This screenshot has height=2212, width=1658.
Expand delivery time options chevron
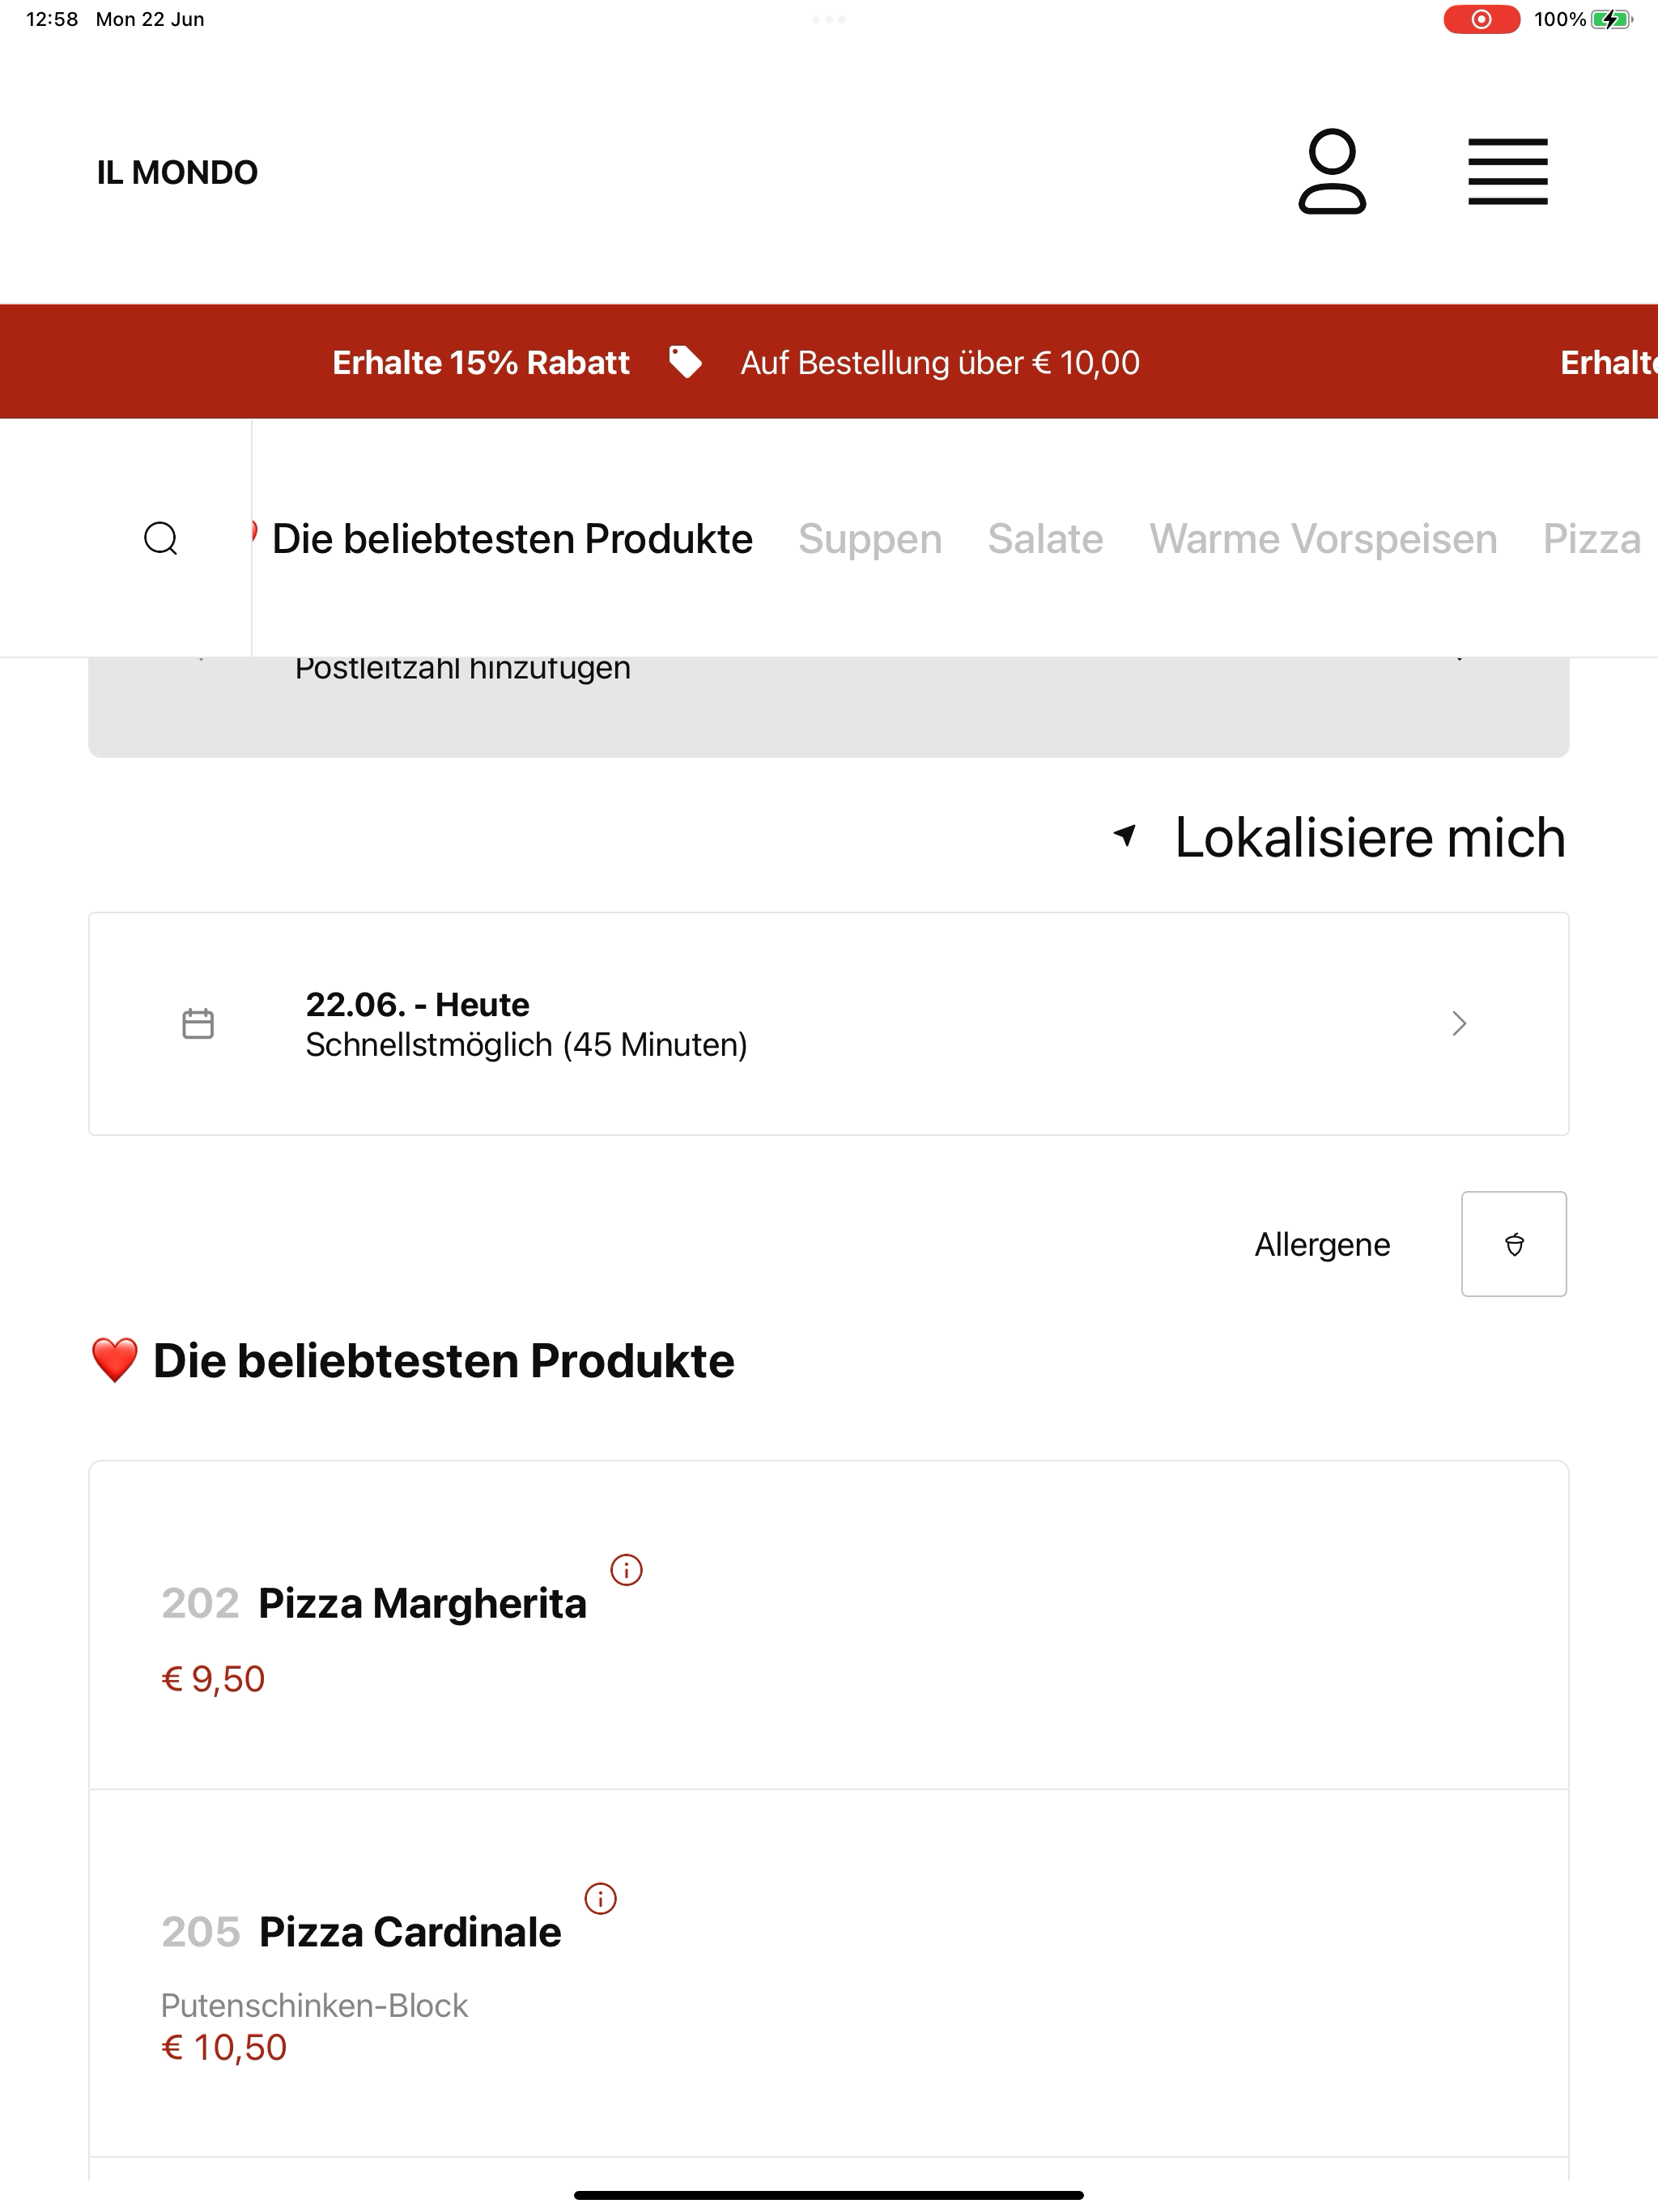1459,1023
